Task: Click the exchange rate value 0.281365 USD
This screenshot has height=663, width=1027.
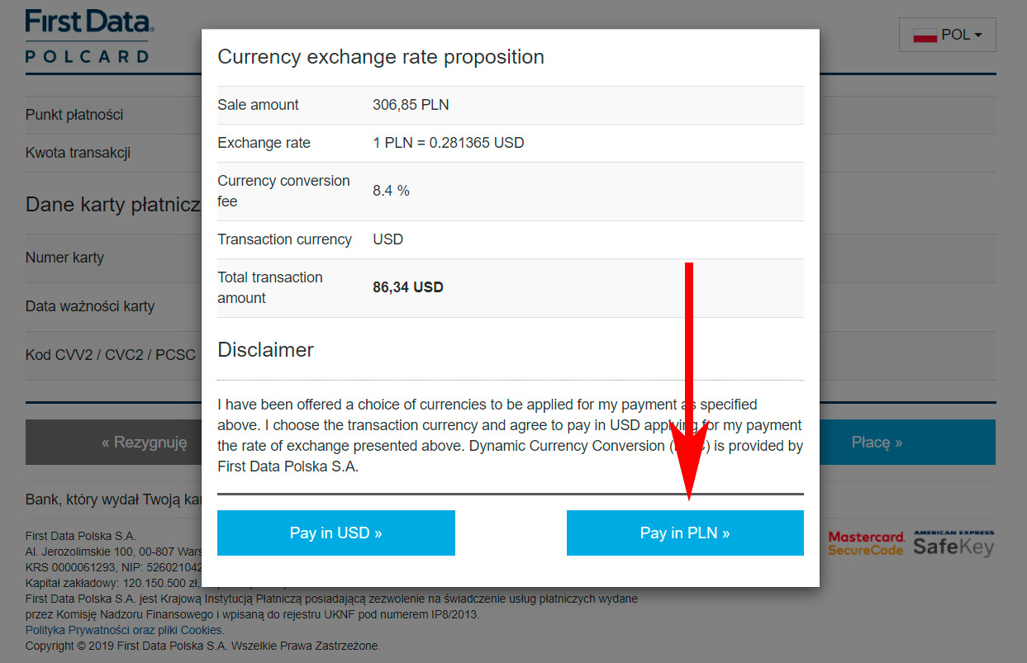Action: 449,143
